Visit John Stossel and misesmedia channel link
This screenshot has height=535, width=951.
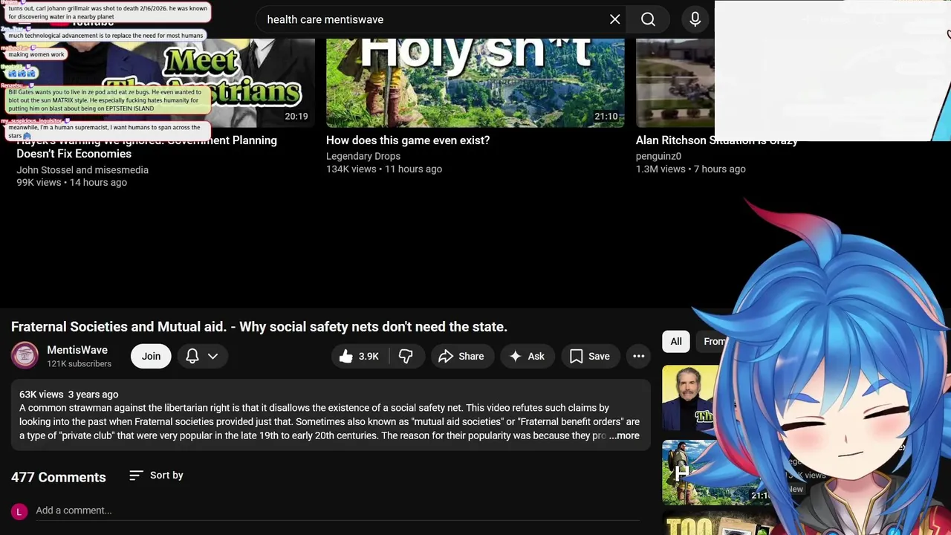(x=82, y=170)
